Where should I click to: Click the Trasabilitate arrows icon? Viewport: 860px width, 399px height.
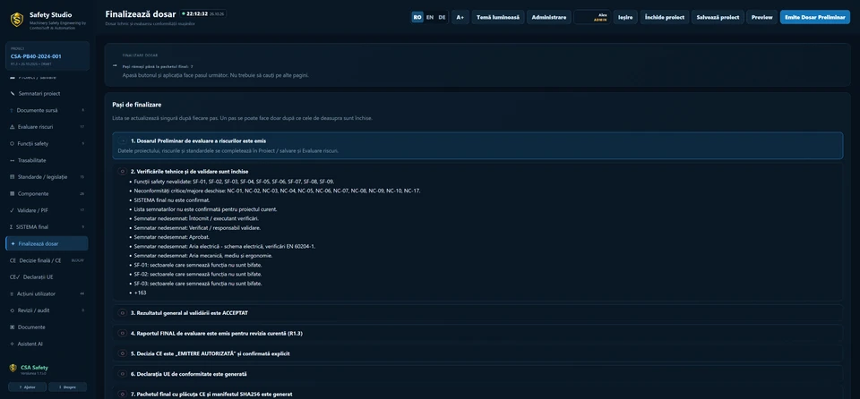pos(12,161)
